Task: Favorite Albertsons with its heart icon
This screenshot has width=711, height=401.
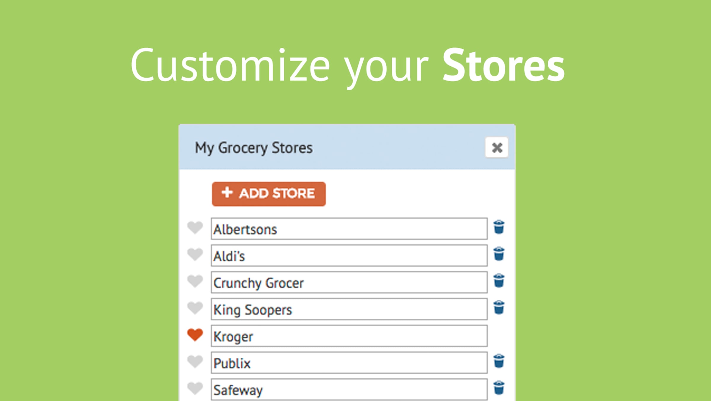Action: [195, 228]
